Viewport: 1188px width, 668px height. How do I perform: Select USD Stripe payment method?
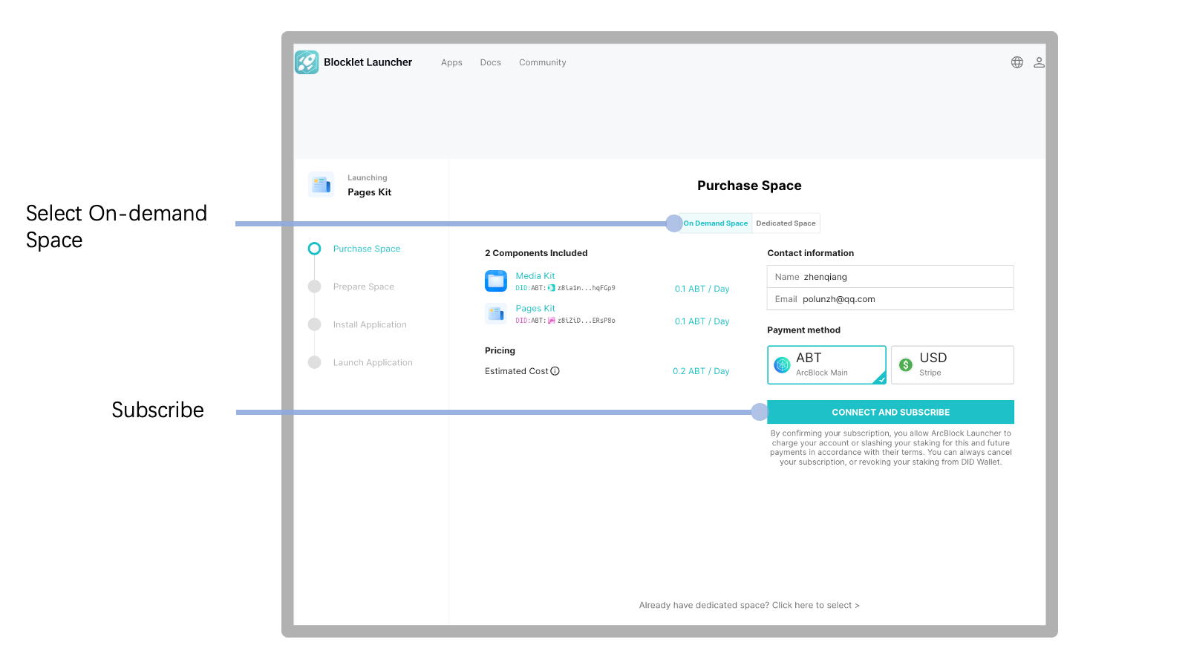coord(952,364)
